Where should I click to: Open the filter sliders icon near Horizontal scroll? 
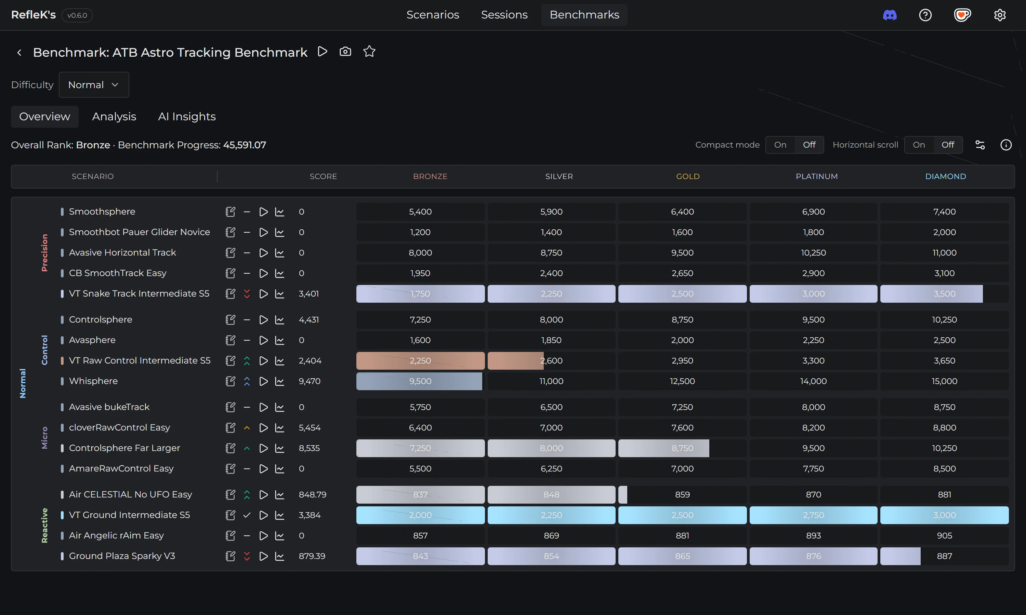click(x=980, y=145)
